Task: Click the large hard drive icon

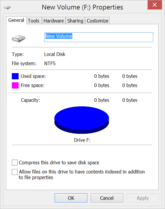Action: coord(19,38)
